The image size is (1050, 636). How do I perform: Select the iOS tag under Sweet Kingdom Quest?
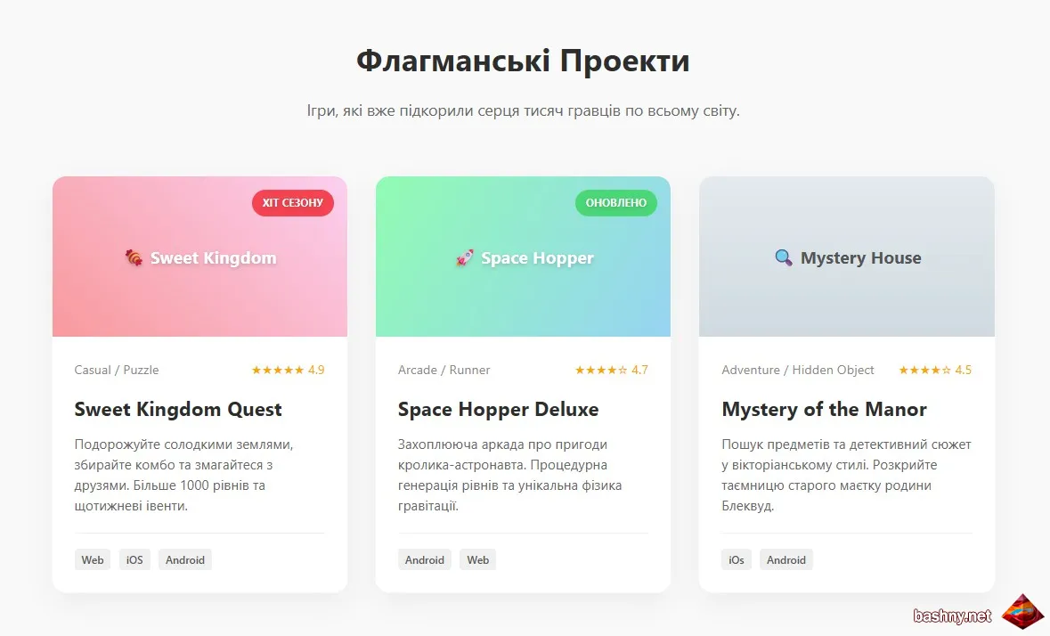(x=134, y=559)
